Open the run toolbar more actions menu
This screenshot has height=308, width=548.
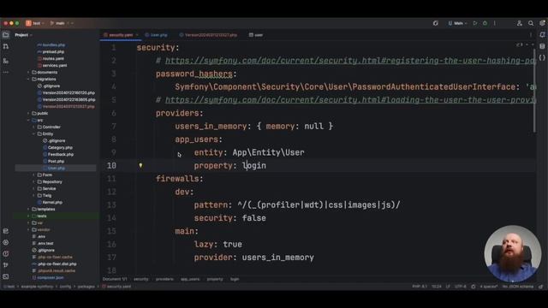pyautogui.click(x=495, y=23)
